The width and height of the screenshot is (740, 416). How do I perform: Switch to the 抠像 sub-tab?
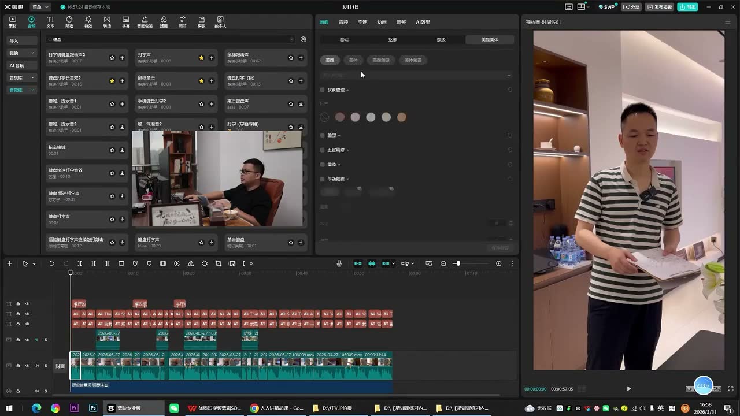(393, 40)
